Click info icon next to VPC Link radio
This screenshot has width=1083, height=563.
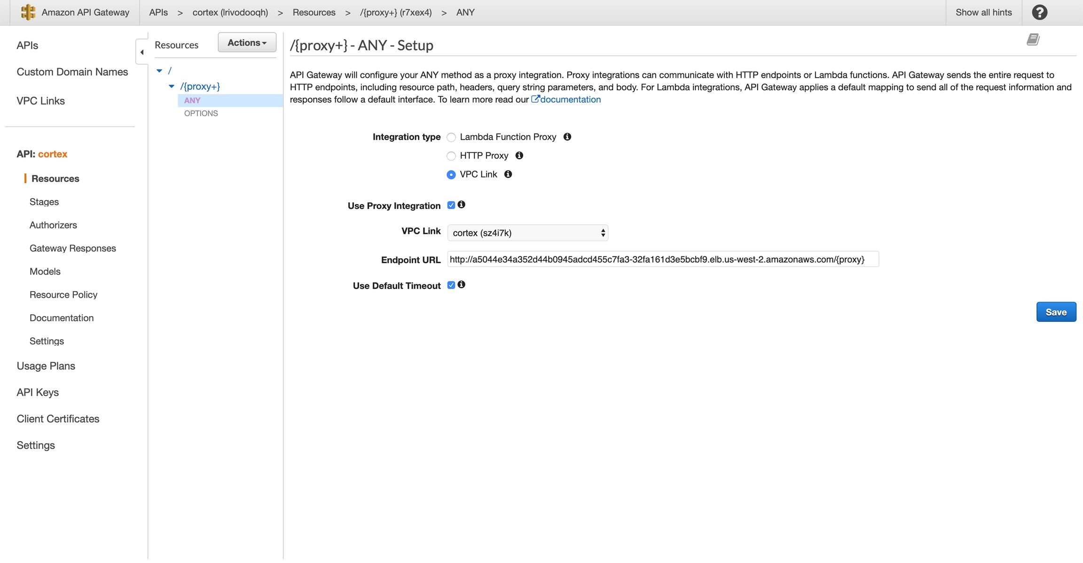508,174
